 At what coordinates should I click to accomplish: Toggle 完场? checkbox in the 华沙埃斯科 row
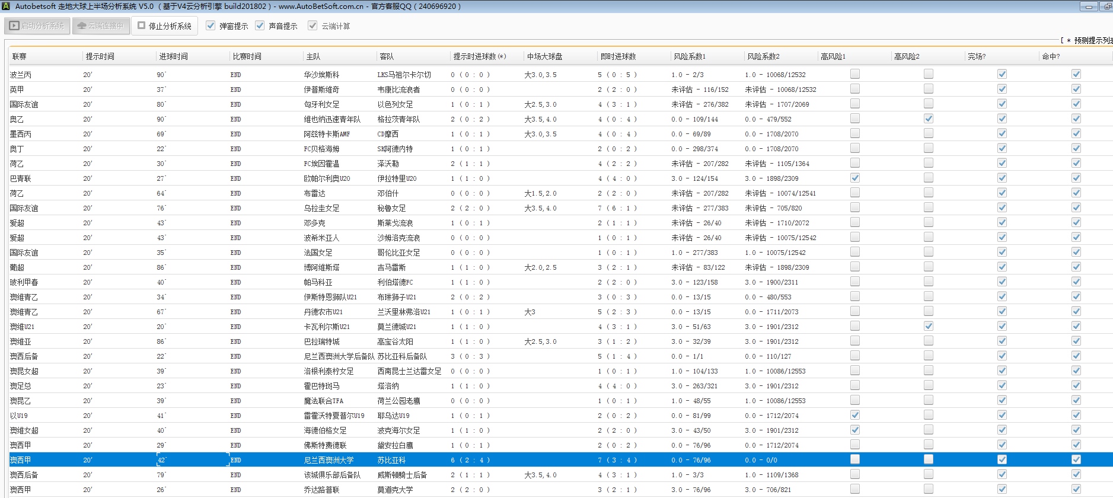[1002, 74]
